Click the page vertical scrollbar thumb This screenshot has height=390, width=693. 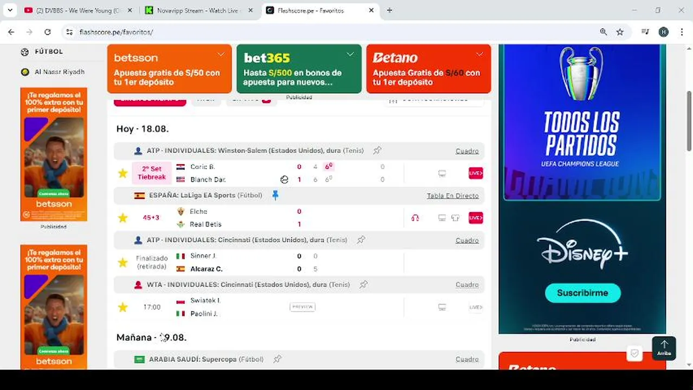[689, 121]
